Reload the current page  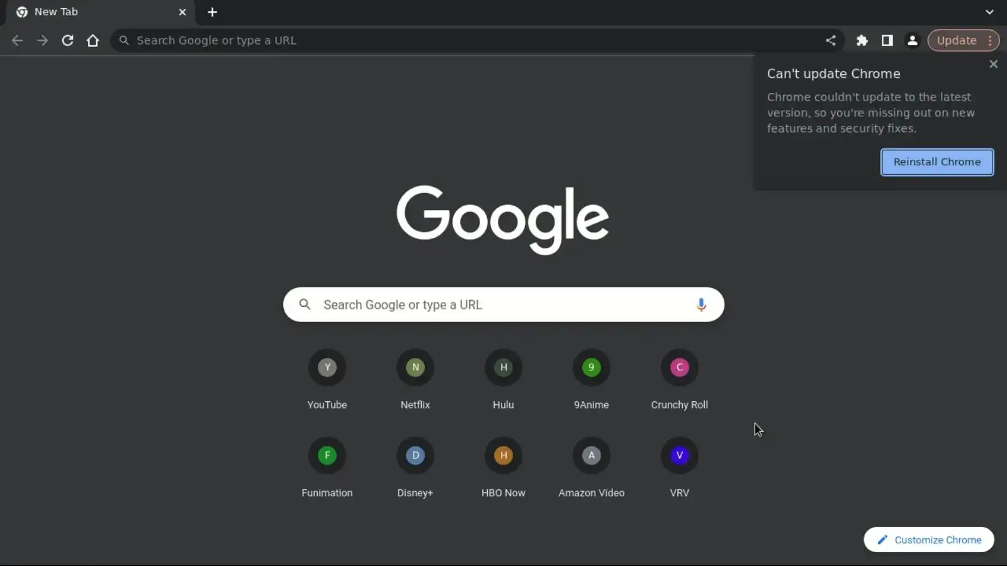(67, 40)
